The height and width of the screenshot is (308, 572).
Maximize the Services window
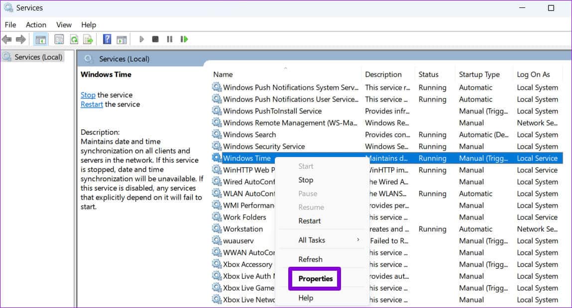(x=551, y=7)
